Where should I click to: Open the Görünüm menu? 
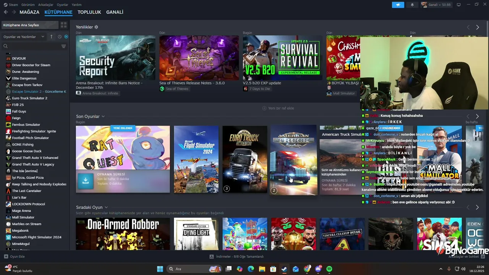pyautogui.click(x=28, y=5)
